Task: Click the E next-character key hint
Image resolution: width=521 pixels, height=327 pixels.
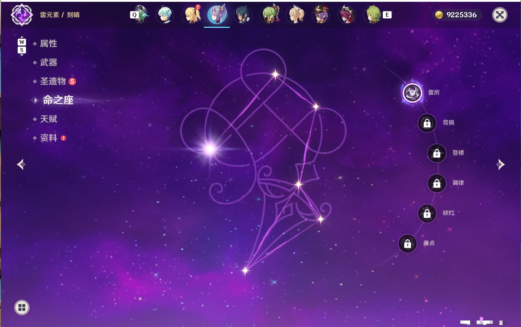Action: [387, 15]
